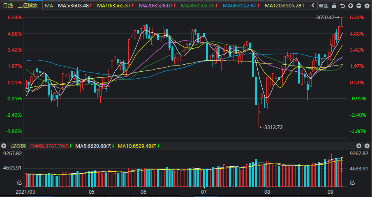The width and height of the screenshot is (372, 197).
Task: Select the 日线 period label
Action: click(x=8, y=6)
